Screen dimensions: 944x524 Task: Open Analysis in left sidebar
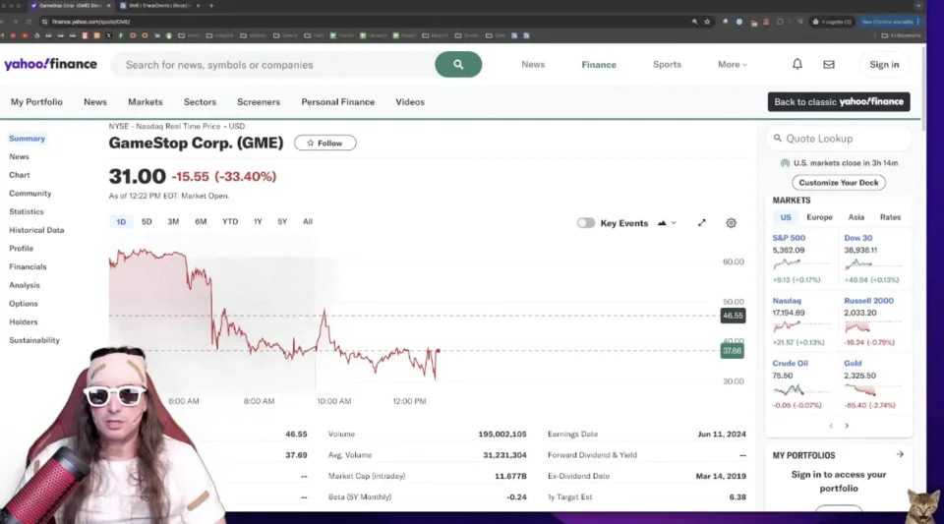(24, 285)
